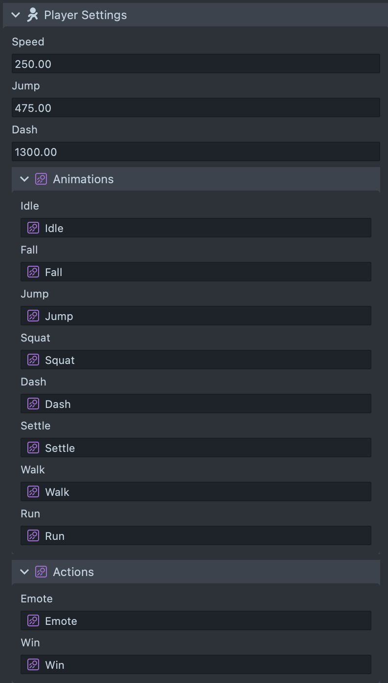This screenshot has height=683, width=388.
Task: Select the Speed value field
Action: coord(195,63)
